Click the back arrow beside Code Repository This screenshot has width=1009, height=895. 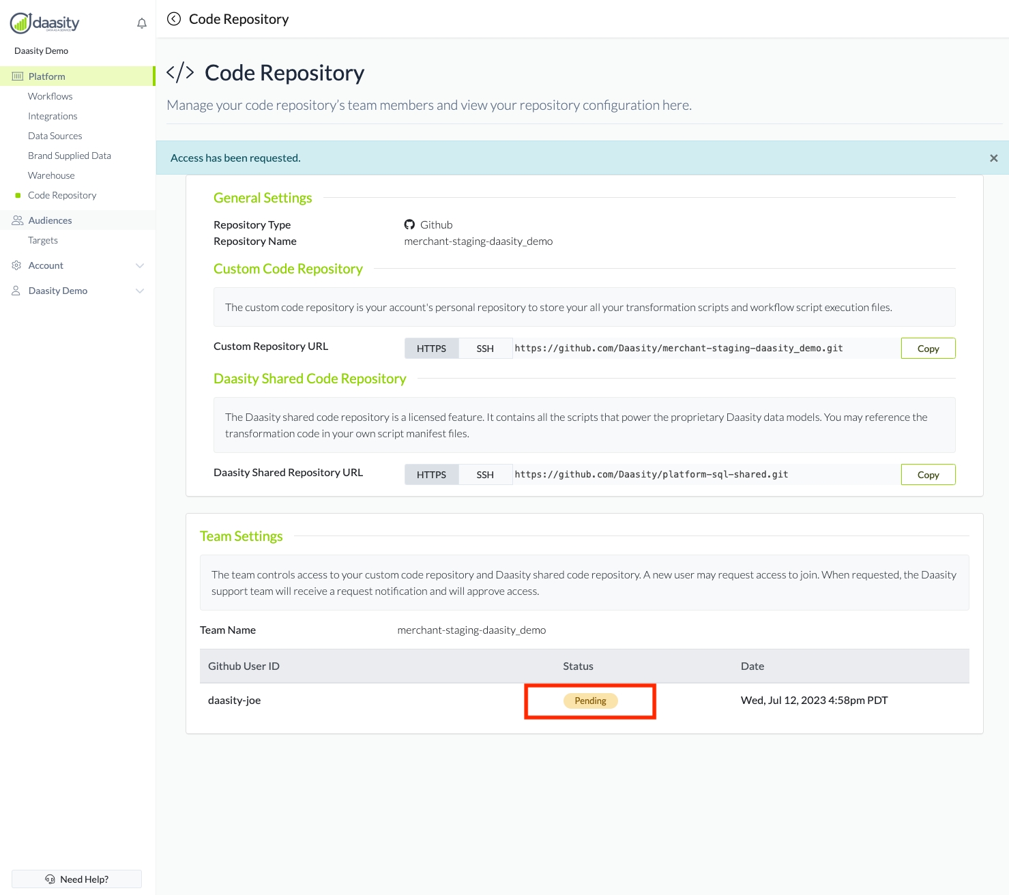click(x=174, y=19)
